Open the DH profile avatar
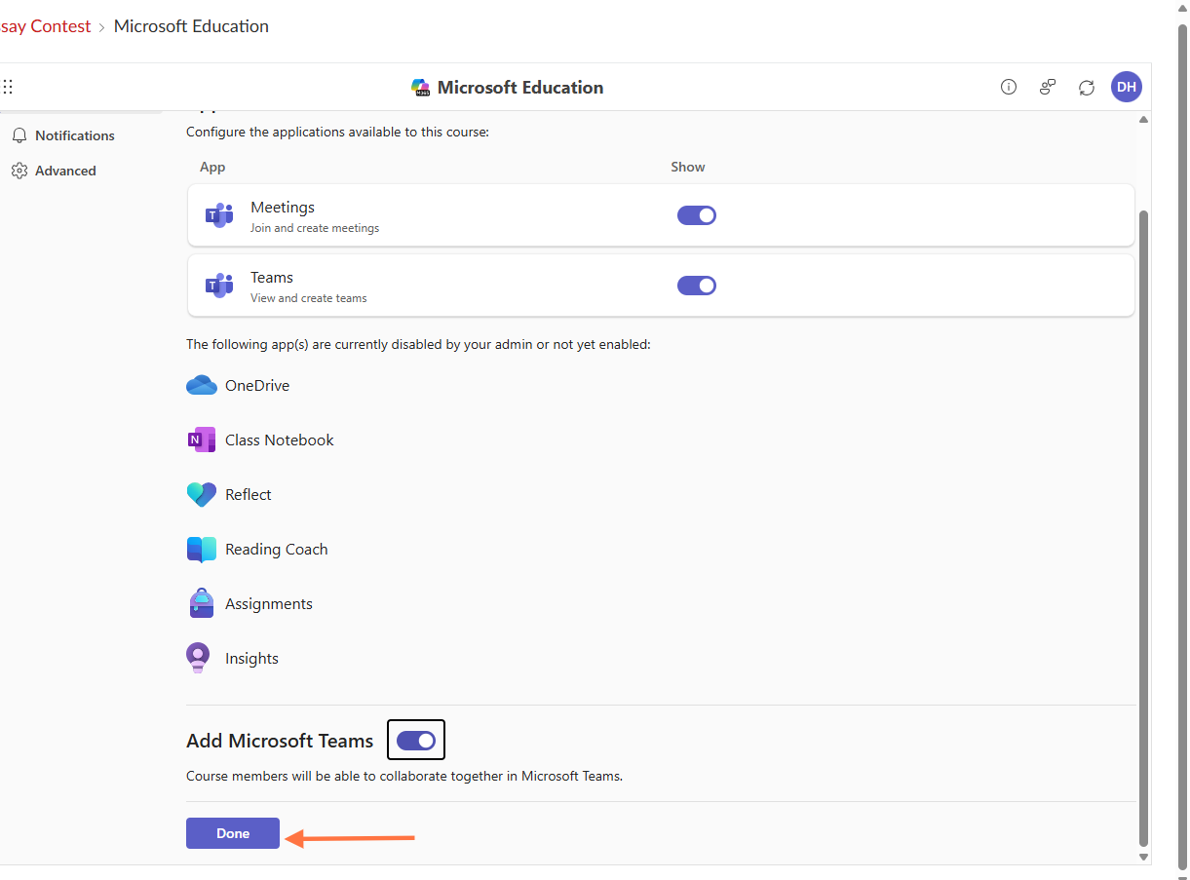The image size is (1190, 880). pyautogui.click(x=1127, y=87)
